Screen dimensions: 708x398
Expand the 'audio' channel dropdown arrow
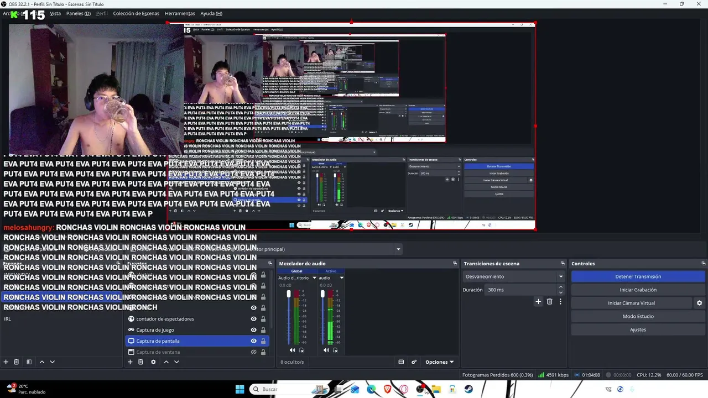pos(341,277)
